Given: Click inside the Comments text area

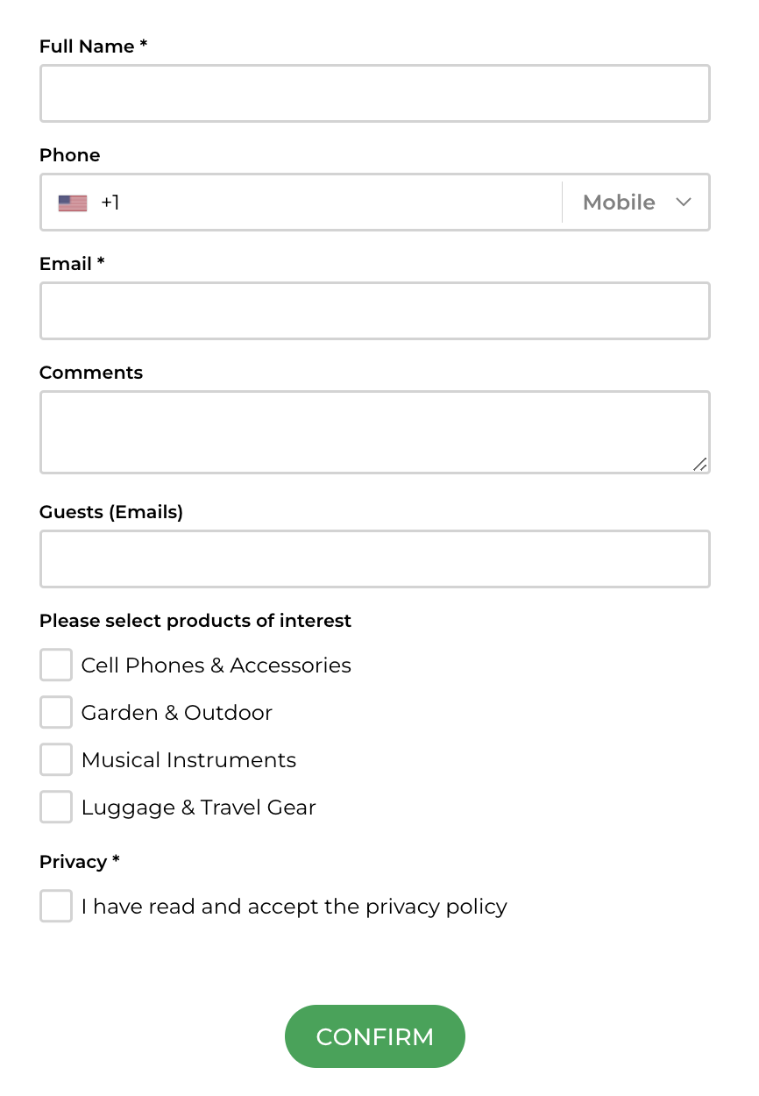Looking at the screenshot, I should point(375,432).
